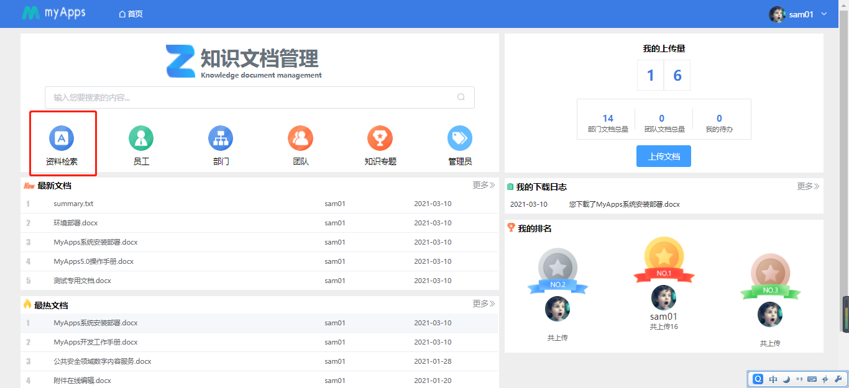Image resolution: width=849 pixels, height=388 pixels.
Task: Open the 资料检索 search icon
Action: (x=62, y=138)
